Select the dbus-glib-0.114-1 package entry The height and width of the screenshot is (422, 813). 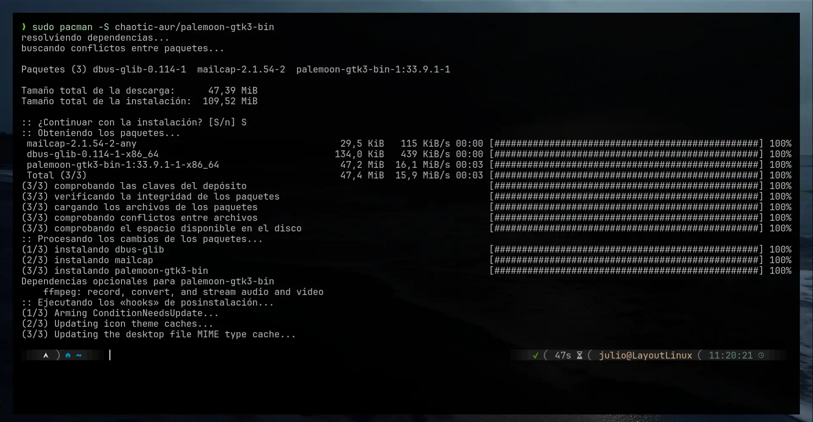pos(140,69)
